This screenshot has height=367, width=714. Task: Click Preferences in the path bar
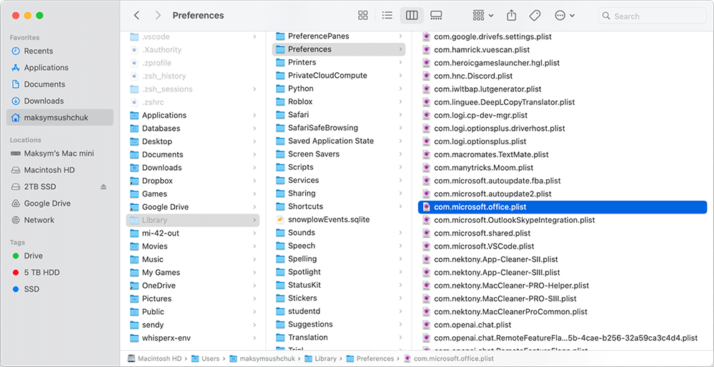click(370, 359)
